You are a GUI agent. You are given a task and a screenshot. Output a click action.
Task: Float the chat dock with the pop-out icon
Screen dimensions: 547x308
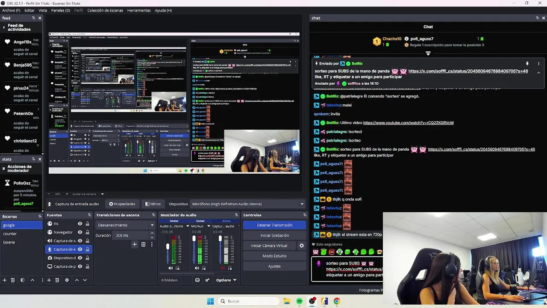(537, 18)
